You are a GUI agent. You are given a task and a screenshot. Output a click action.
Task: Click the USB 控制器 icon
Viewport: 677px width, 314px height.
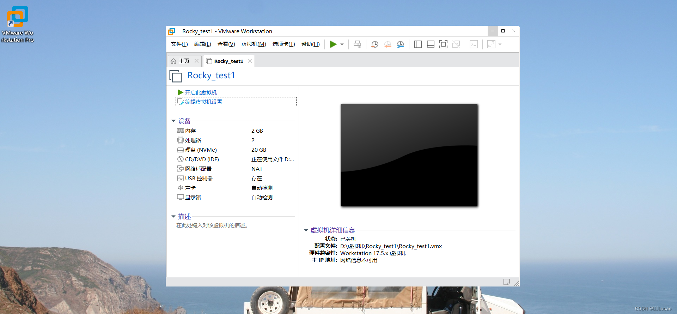pos(181,178)
